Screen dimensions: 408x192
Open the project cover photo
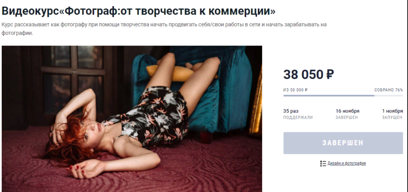(132, 119)
